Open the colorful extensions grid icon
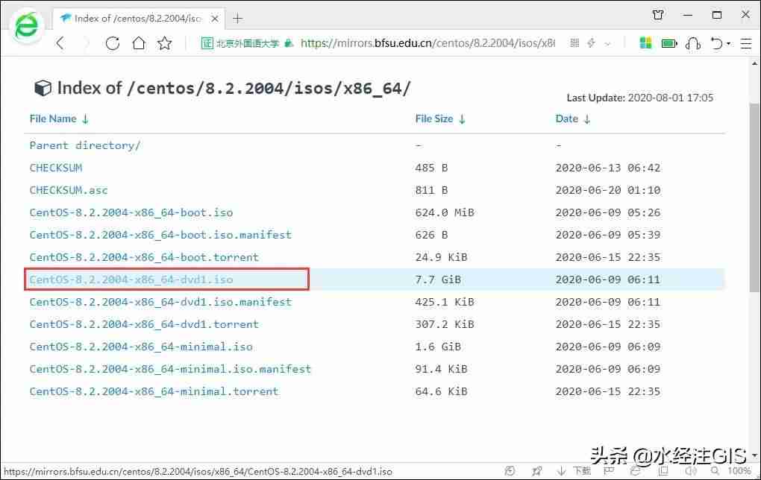 (x=645, y=43)
